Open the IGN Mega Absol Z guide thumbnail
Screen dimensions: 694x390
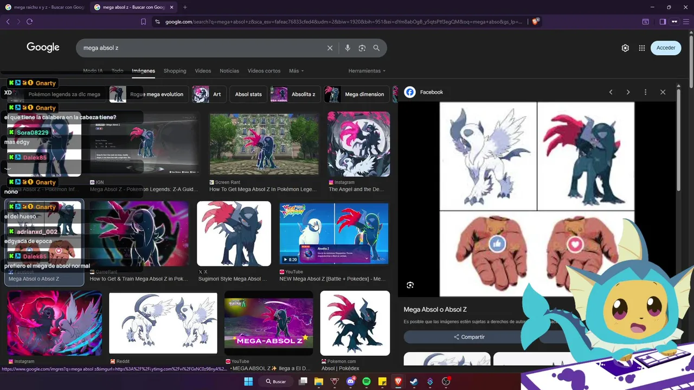click(x=144, y=144)
